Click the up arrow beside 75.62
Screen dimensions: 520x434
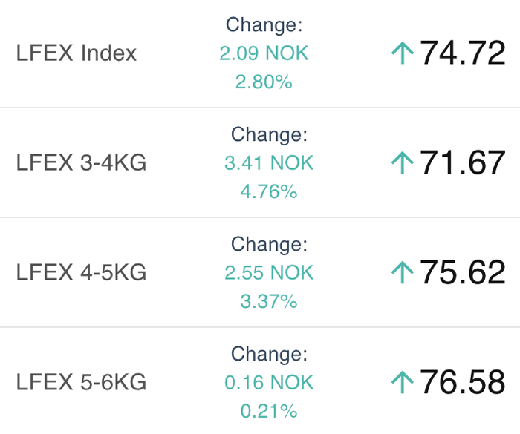[x=403, y=272]
